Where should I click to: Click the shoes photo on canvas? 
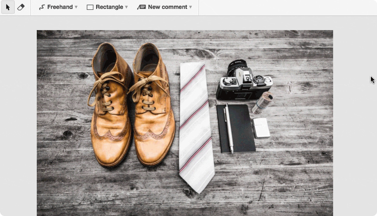[185, 123]
